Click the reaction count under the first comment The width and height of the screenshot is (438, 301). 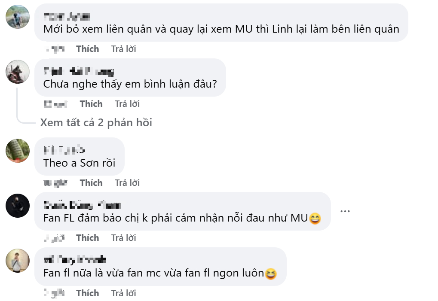[x=56, y=49]
